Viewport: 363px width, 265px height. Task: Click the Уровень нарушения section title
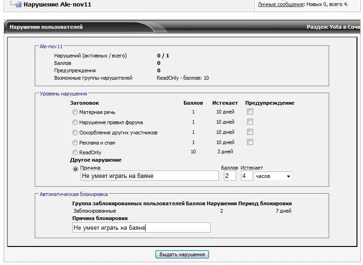tap(63, 94)
